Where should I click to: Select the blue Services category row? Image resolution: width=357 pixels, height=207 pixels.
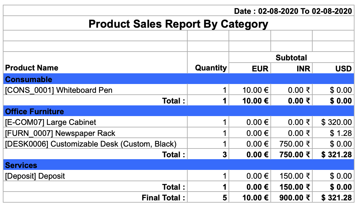[x=178, y=165]
